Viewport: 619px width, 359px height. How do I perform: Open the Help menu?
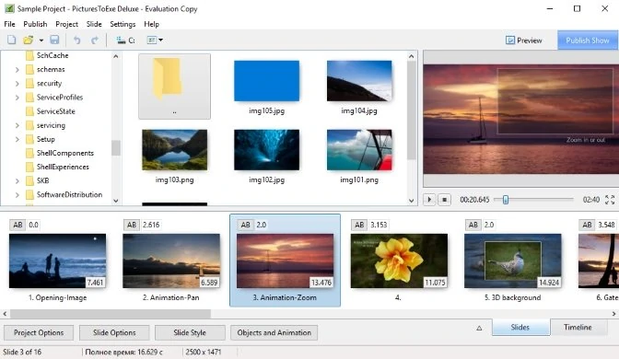pos(152,24)
